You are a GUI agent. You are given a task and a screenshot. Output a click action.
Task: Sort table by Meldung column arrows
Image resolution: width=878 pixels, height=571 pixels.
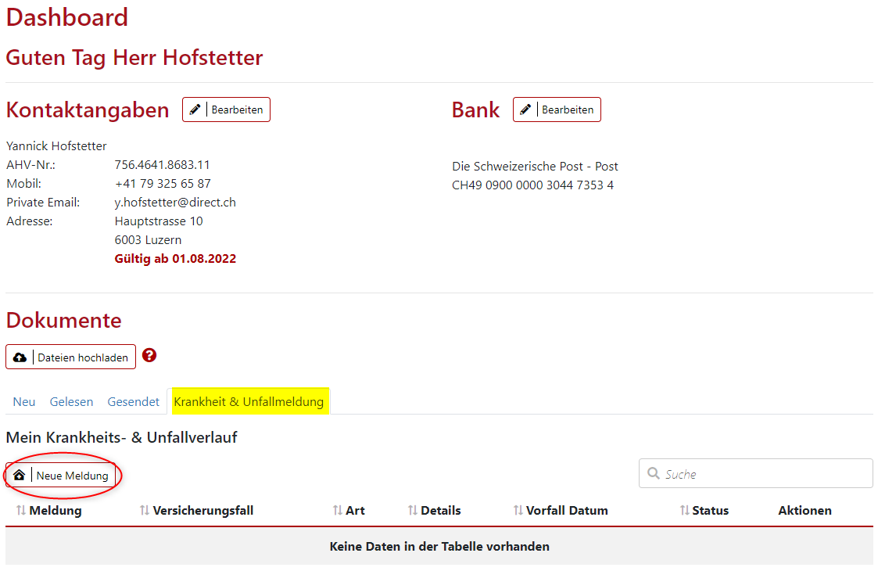[x=21, y=511]
